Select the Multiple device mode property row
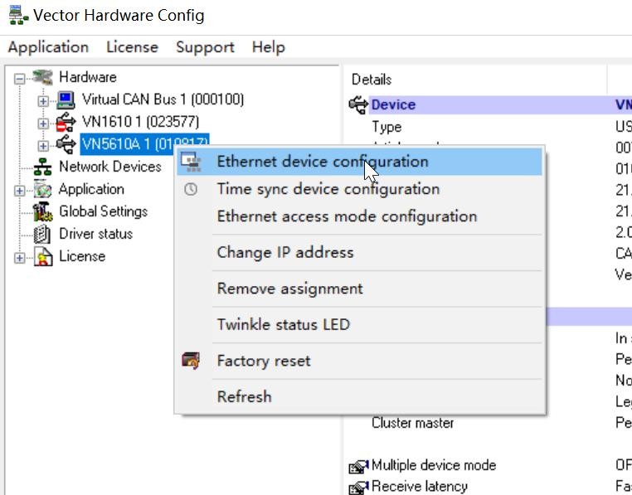The height and width of the screenshot is (495, 632). pyautogui.click(x=433, y=465)
